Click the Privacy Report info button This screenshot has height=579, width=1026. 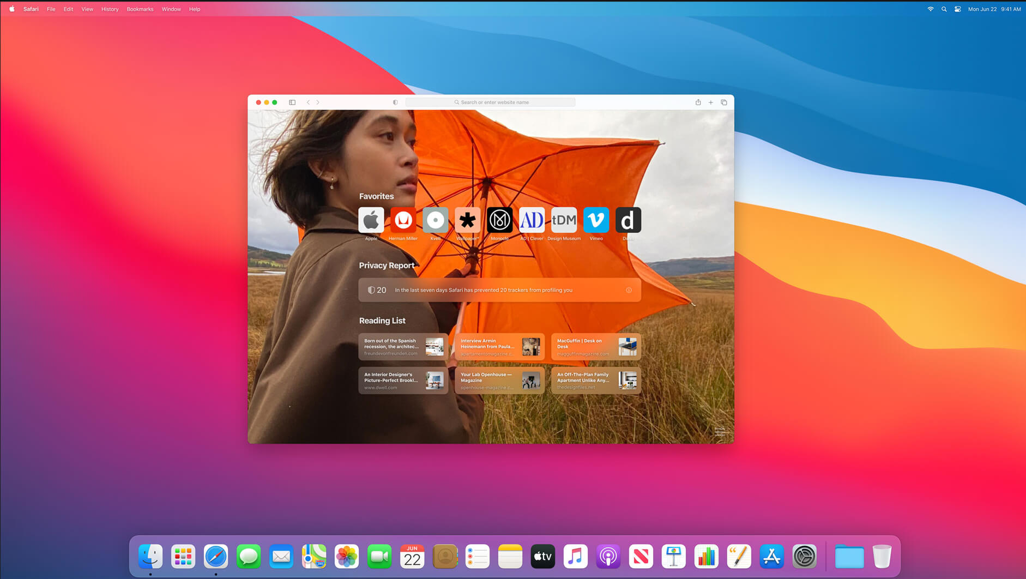[x=629, y=290]
